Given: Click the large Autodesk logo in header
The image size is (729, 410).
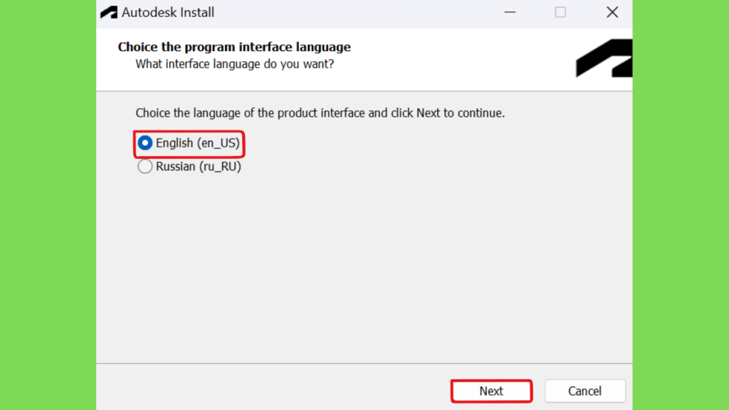Looking at the screenshot, I should pyautogui.click(x=604, y=58).
